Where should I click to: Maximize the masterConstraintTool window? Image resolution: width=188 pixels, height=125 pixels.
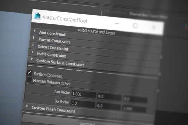[135, 26]
